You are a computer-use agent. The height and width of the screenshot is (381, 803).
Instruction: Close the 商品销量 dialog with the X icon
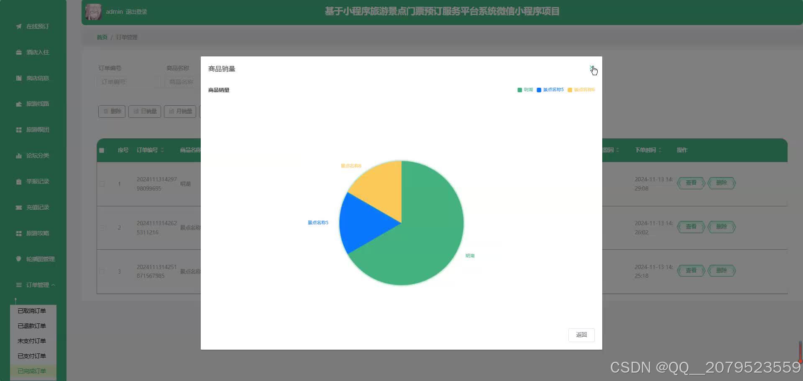pyautogui.click(x=591, y=68)
